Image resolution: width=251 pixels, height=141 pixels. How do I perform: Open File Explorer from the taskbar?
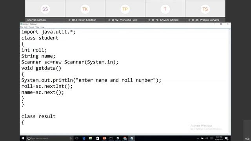coord(91,138)
